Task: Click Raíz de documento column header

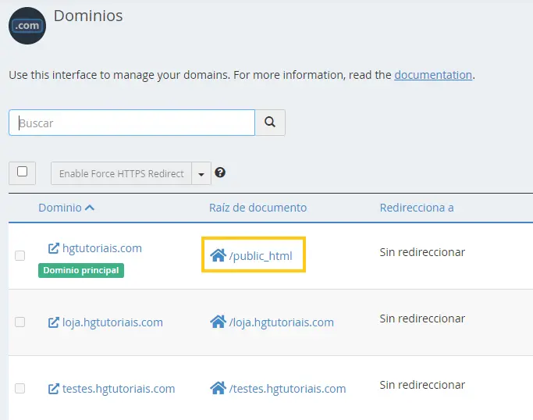Action: pyautogui.click(x=258, y=208)
